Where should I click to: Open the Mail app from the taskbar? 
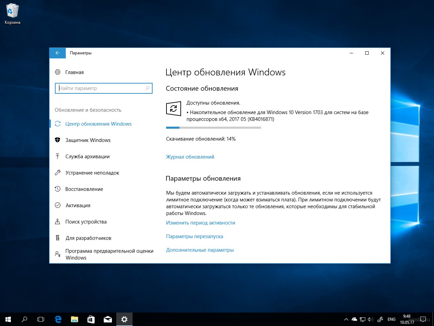(x=108, y=319)
